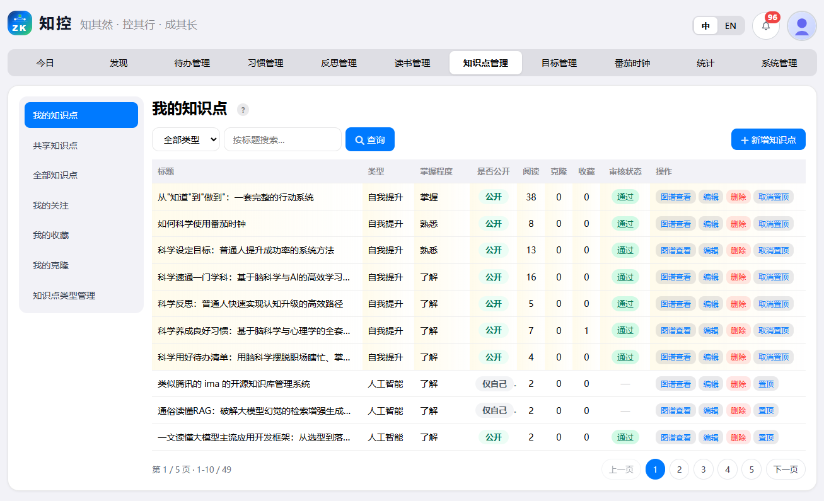Open 我的克隆 in the sidebar
Image resolution: width=824 pixels, height=501 pixels.
(81, 265)
